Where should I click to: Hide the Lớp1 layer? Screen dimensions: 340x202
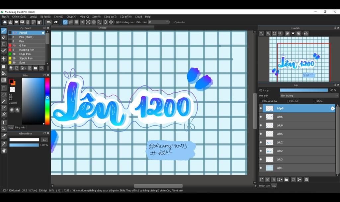pyautogui.click(x=261, y=168)
